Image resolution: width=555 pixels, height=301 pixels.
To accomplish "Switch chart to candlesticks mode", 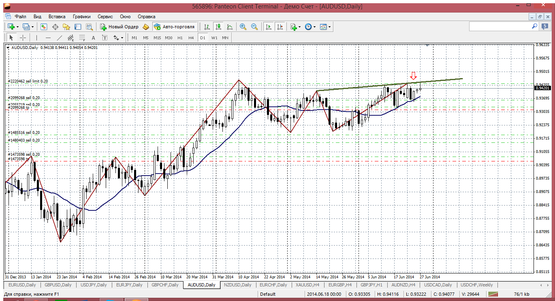I will tap(218, 27).
